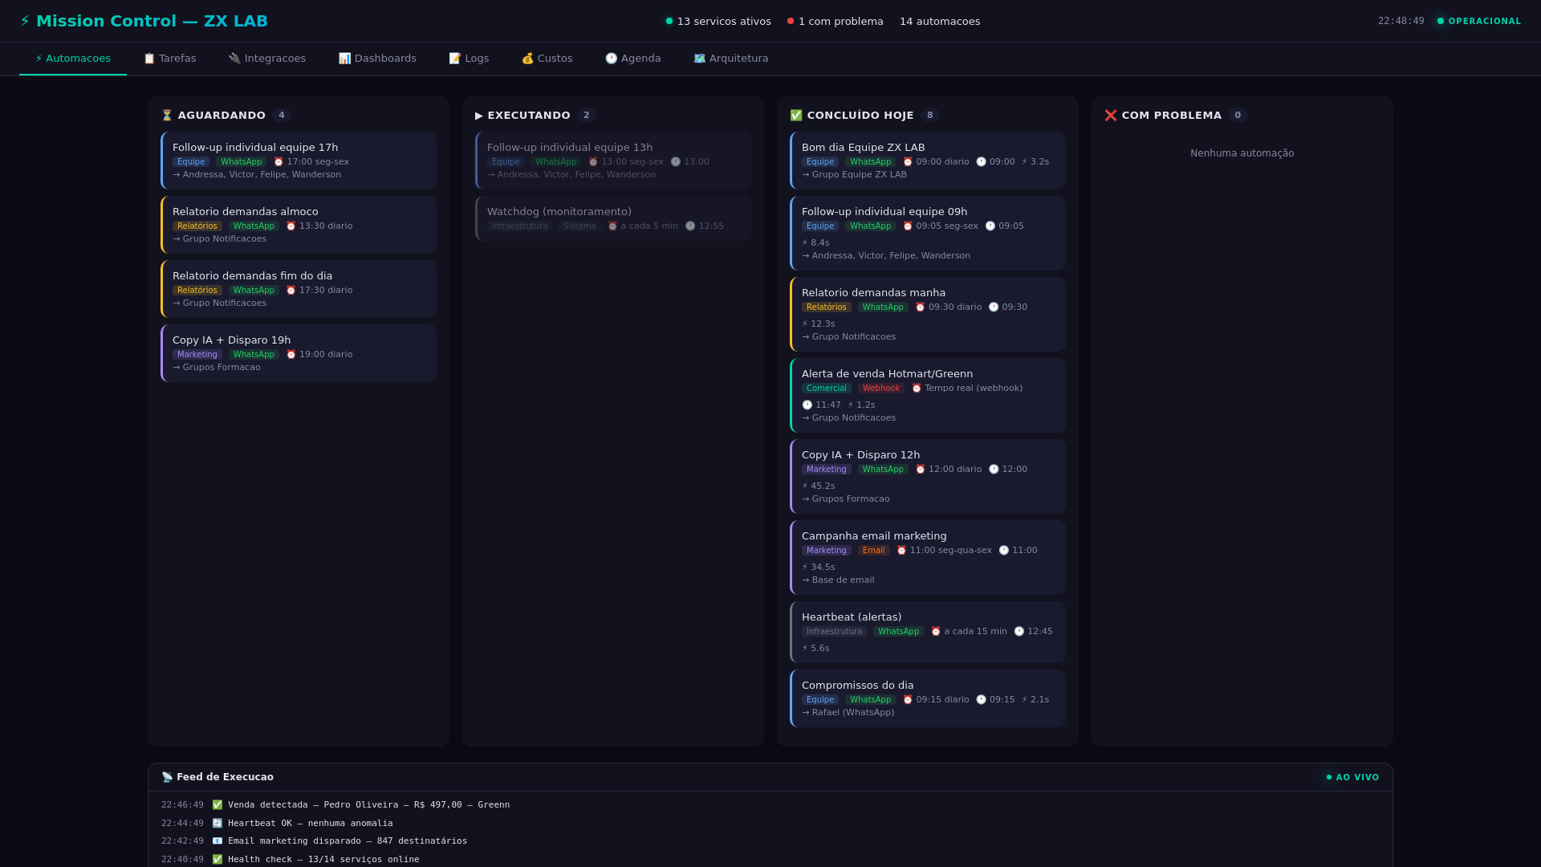The width and height of the screenshot is (1541, 867).
Task: Open the Bom dia Equipe ZX LAB card
Action: click(928, 161)
